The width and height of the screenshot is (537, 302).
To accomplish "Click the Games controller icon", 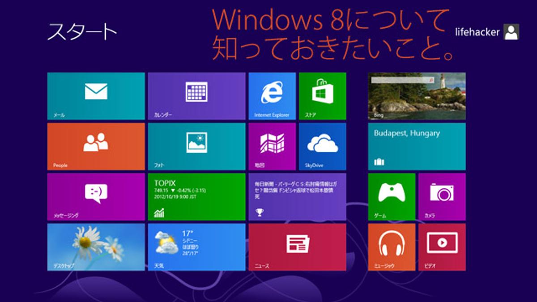I will (392, 193).
